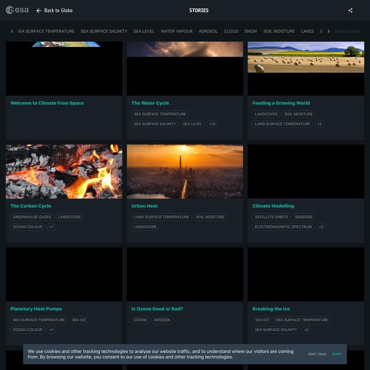The width and height of the screenshot is (370, 370).
Task: Accept the cookie tracking notice
Action: pos(337,354)
